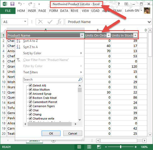Click worksheet vertical scroll down arrow
Screen dimensions: 153x150
[x=150, y=135]
